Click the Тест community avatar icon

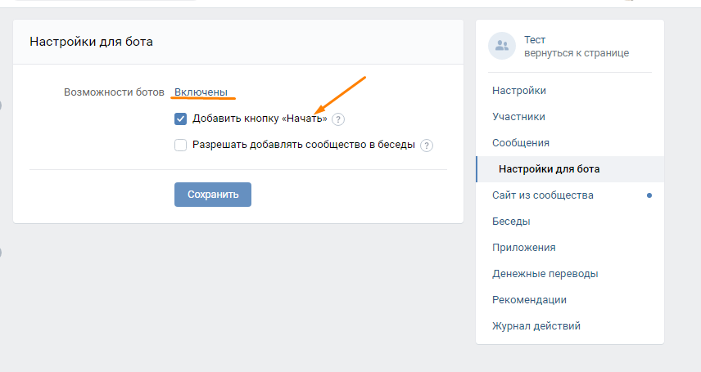pos(502,46)
